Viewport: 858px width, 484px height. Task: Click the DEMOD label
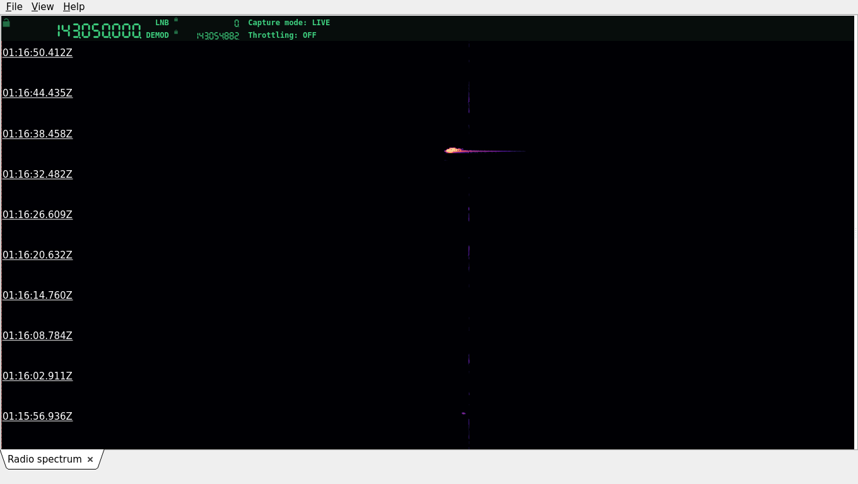158,35
